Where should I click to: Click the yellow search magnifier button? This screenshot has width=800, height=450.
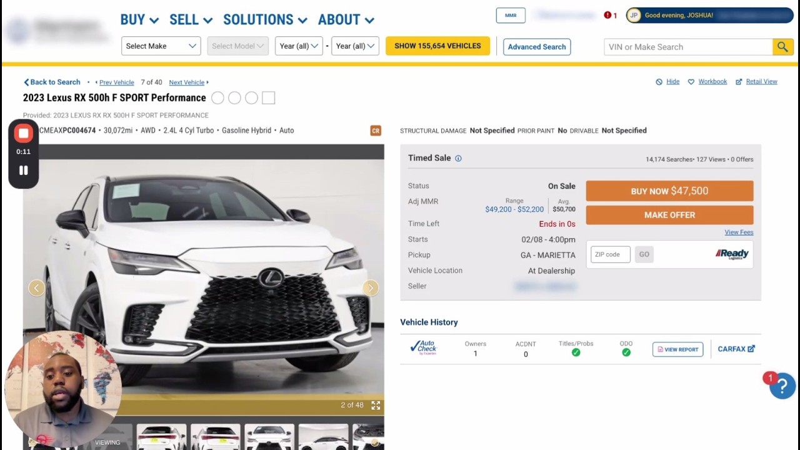tap(782, 47)
